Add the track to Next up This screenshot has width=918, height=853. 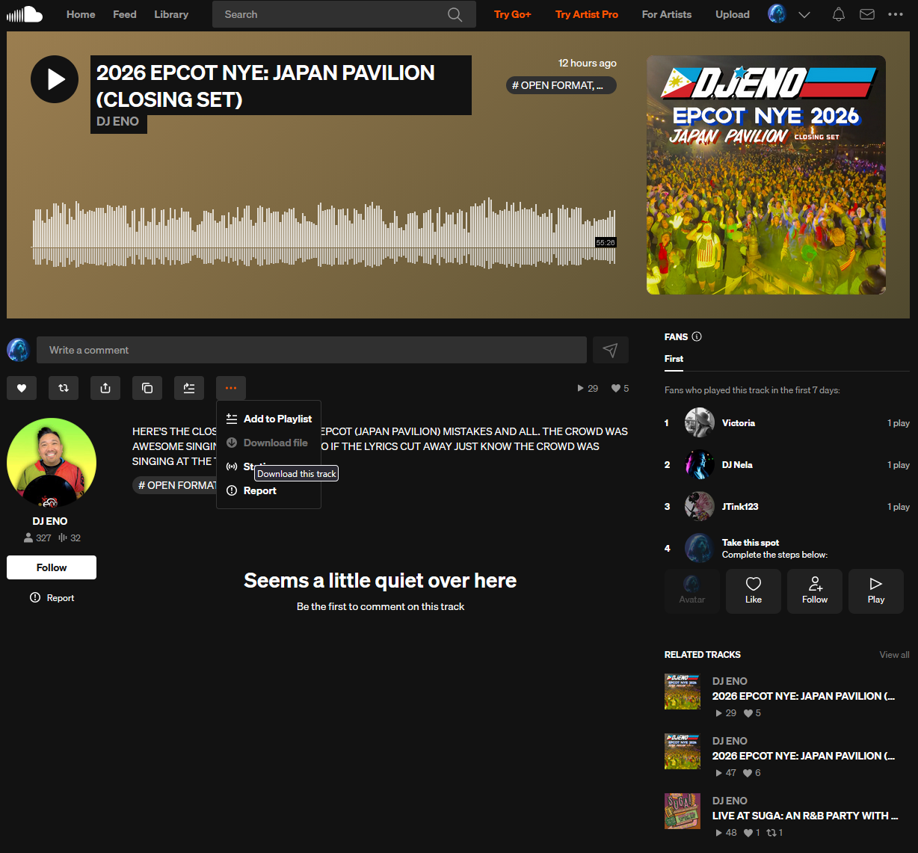189,388
